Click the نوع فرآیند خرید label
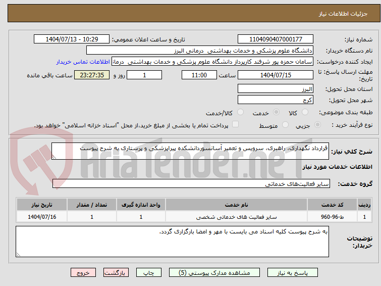The width and height of the screenshot is (381, 286). (352, 125)
